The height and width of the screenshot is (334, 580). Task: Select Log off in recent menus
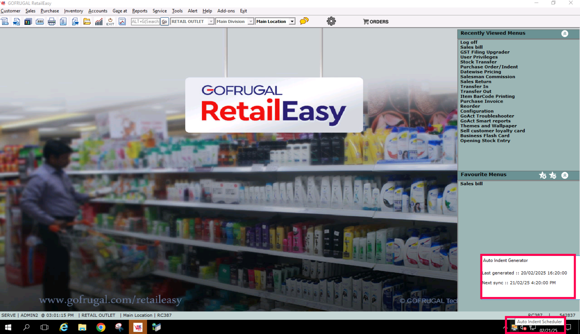pos(469,42)
